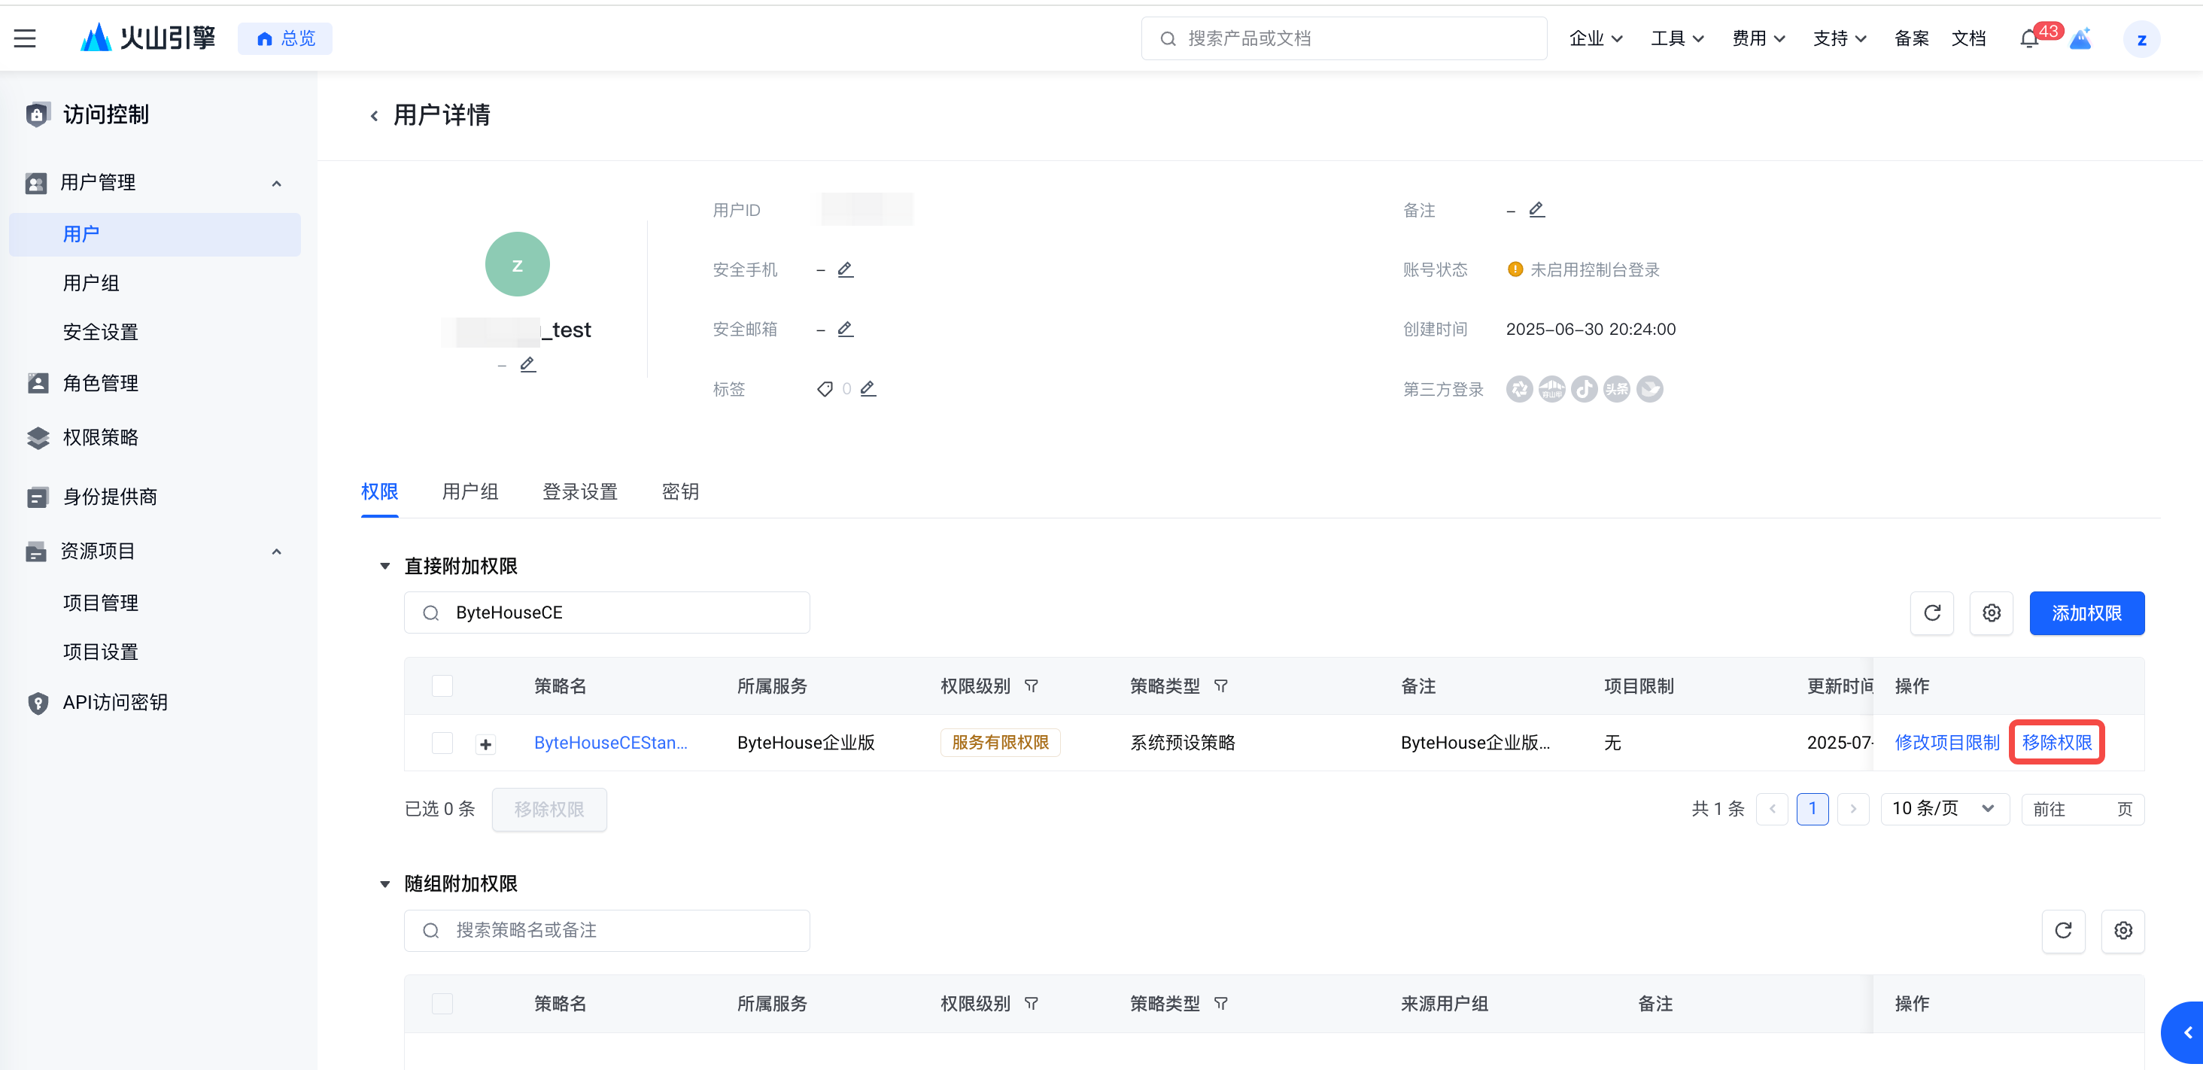The height and width of the screenshot is (1070, 2203).
Task: Click the blue 添加权限 button
Action: point(2086,613)
